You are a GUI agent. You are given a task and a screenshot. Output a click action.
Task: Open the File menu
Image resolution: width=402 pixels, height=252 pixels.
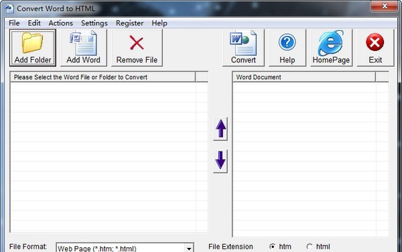tap(14, 23)
